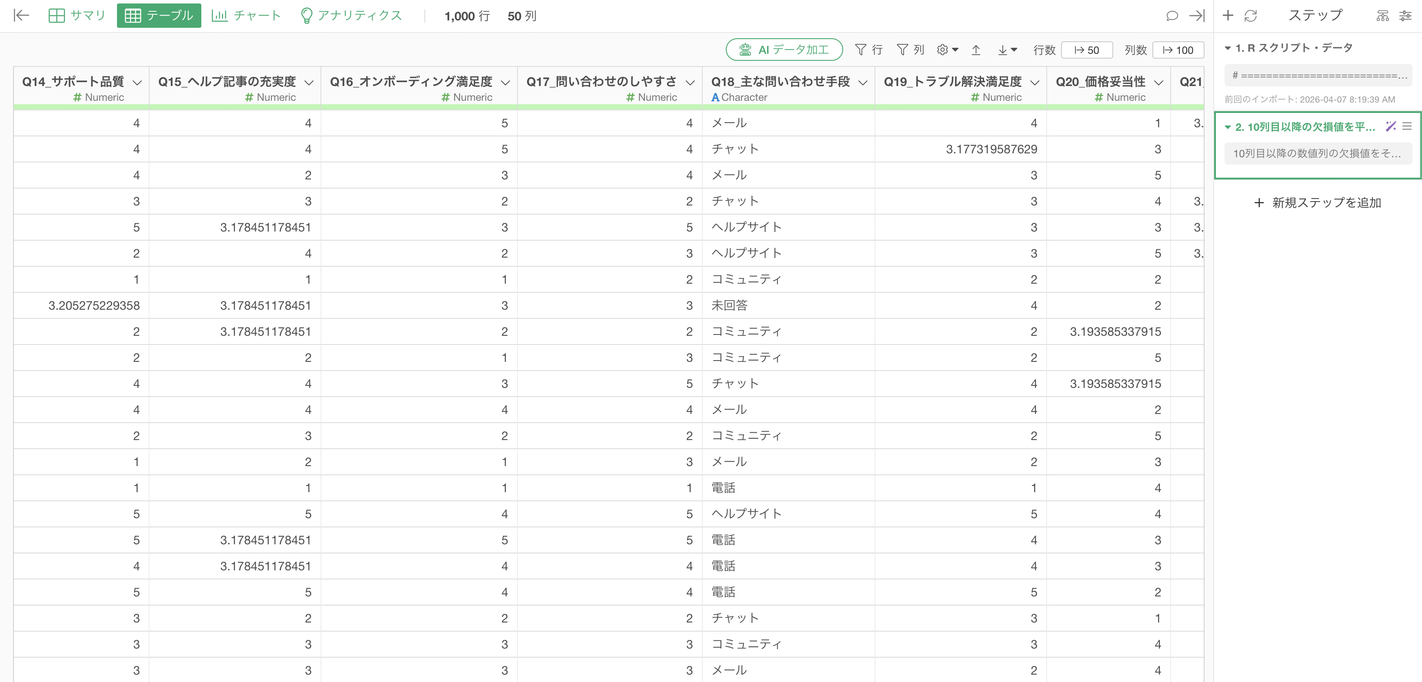Screen dimensions: 1422x682
Task: Open the step hierarchy diagram icon
Action: tap(1382, 16)
